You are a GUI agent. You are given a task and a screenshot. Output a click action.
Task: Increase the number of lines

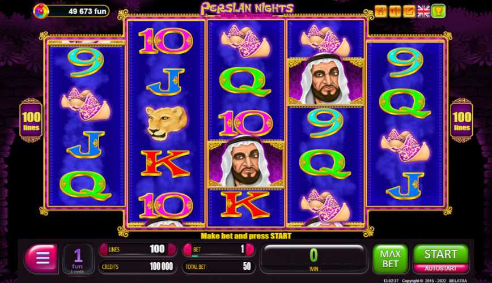[x=172, y=250]
